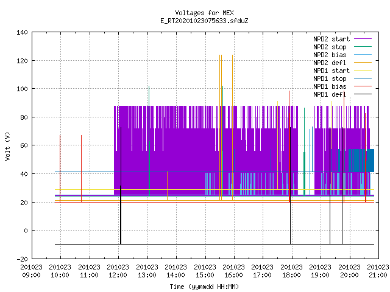Click the y-axis tick value 140

(22, 32)
